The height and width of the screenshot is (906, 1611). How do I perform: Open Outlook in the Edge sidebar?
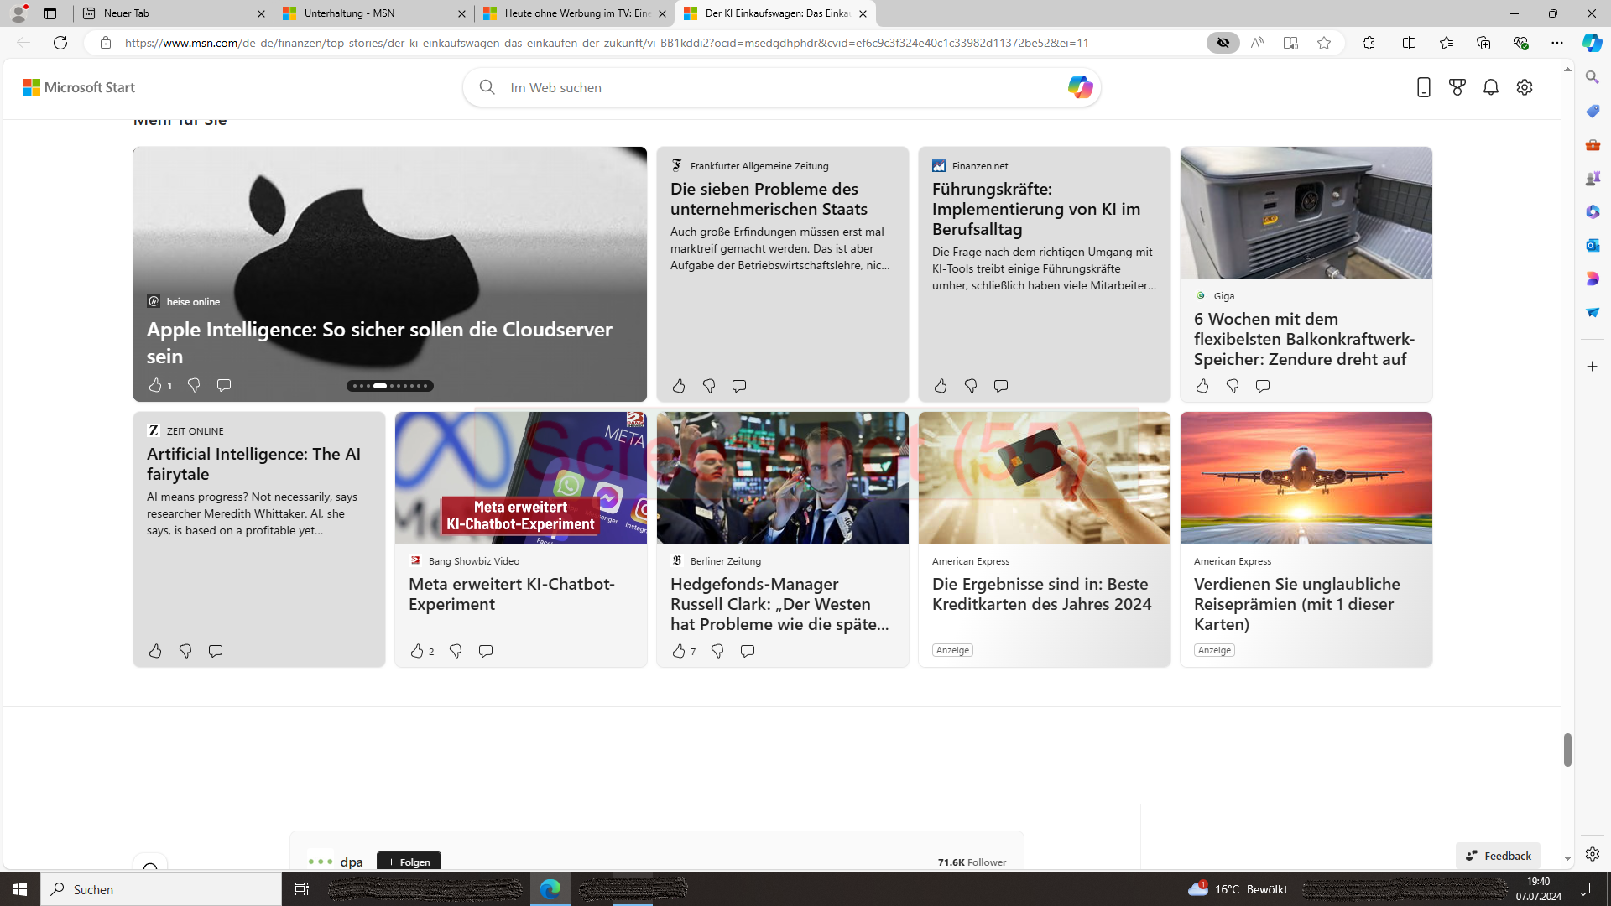[1592, 245]
